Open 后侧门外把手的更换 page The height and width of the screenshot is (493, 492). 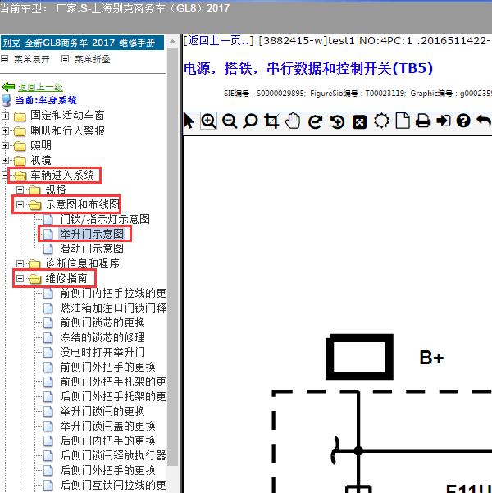[x=107, y=470]
